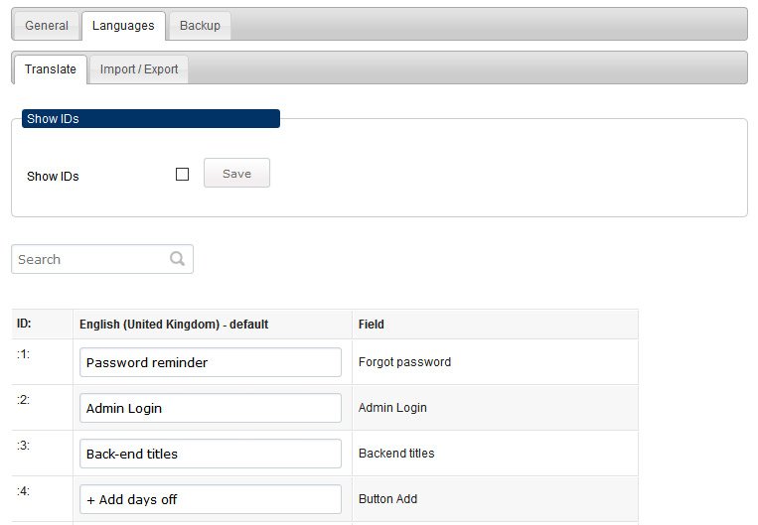Open the General tab
The height and width of the screenshot is (525, 758).
[x=47, y=26]
